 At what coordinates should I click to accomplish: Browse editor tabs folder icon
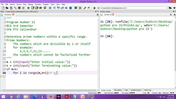pos(1,15)
